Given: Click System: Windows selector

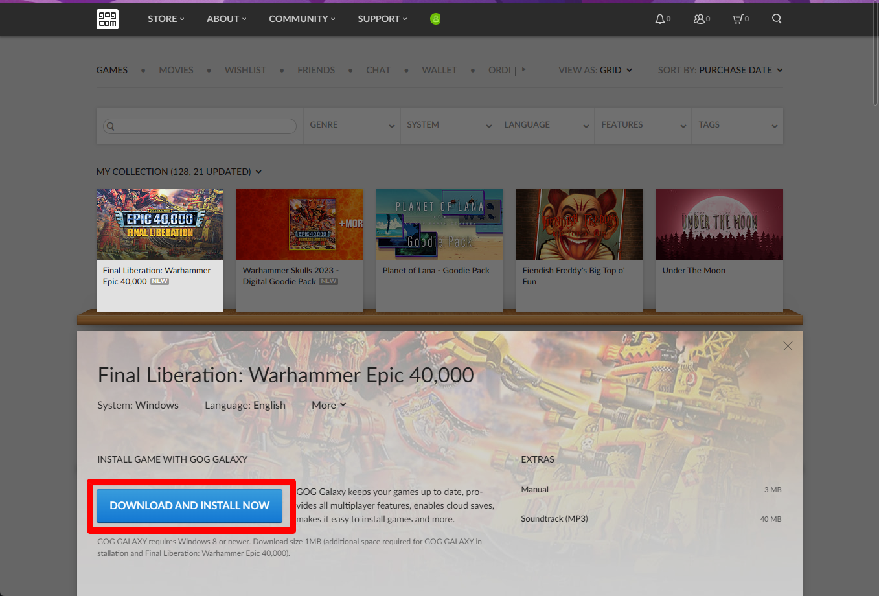Looking at the screenshot, I should click(x=138, y=405).
